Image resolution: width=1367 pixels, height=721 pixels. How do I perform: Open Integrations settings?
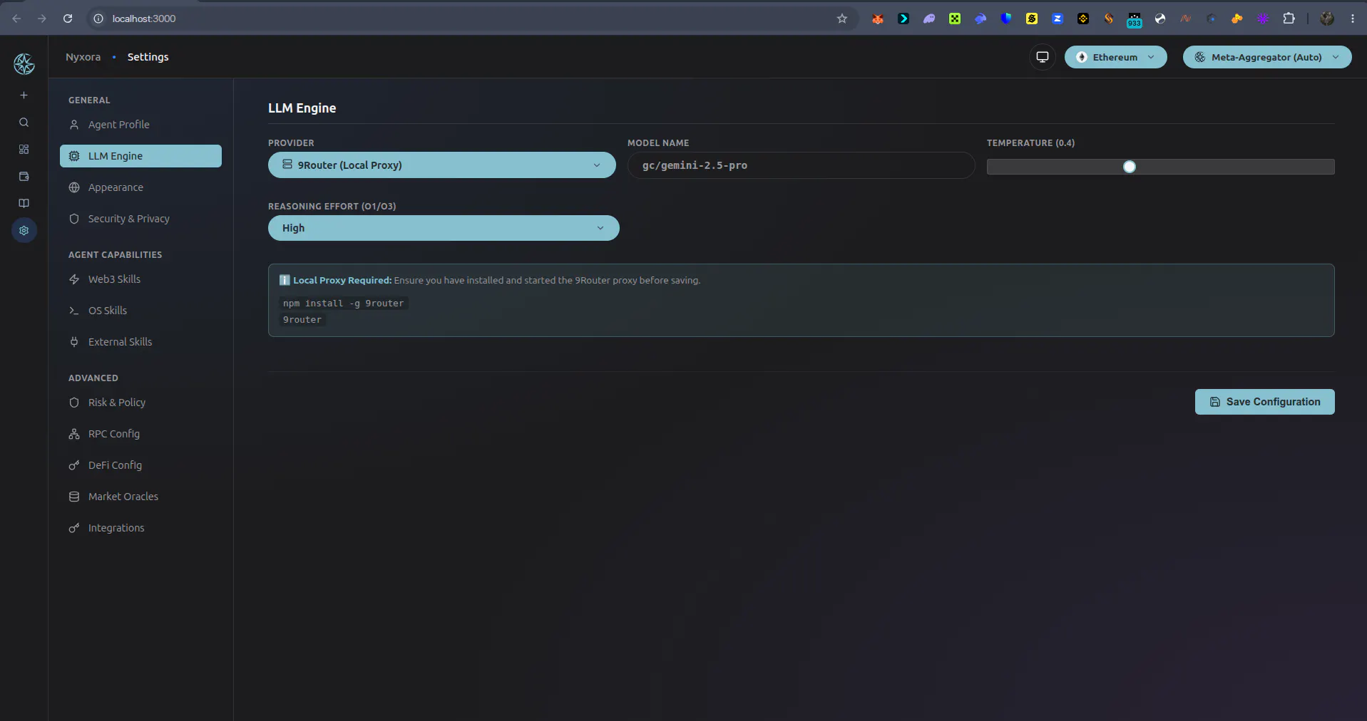click(x=140, y=528)
